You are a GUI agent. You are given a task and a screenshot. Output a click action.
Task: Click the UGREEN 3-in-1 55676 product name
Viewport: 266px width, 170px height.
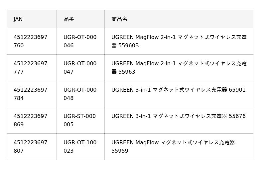click(x=178, y=116)
